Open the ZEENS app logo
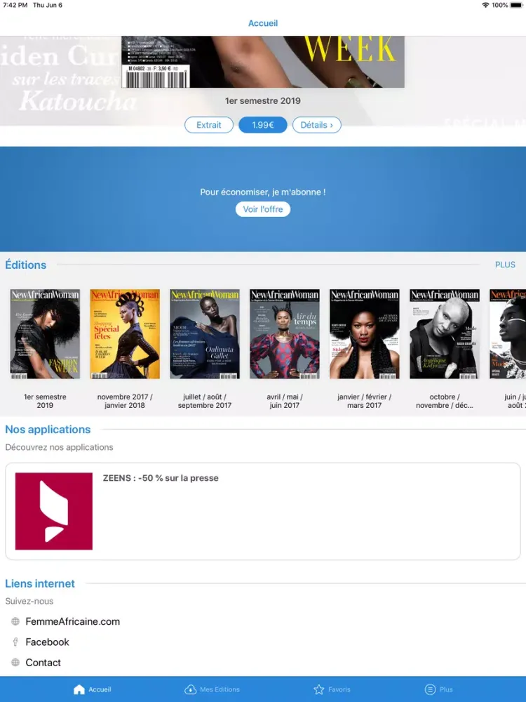This screenshot has width=526, height=702. (x=54, y=511)
